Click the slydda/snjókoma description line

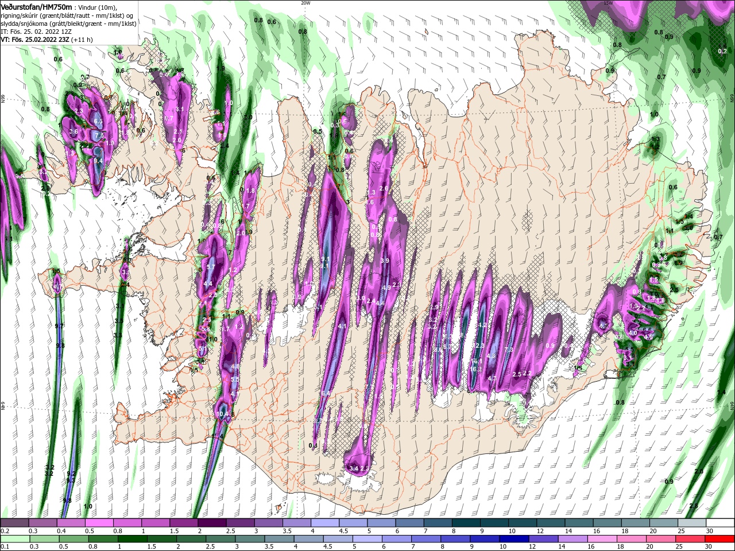[x=68, y=23]
